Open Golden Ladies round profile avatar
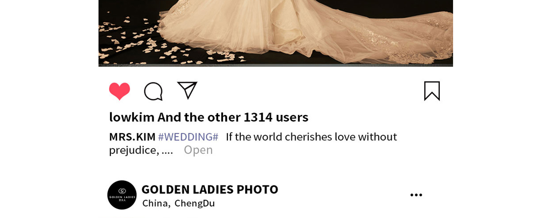Viewport: 552px width, 218px height. click(x=122, y=195)
